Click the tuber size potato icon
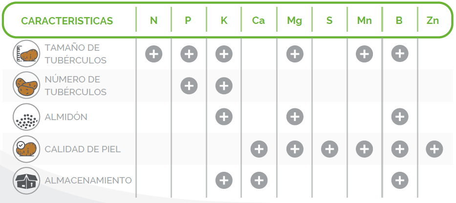 [26, 54]
